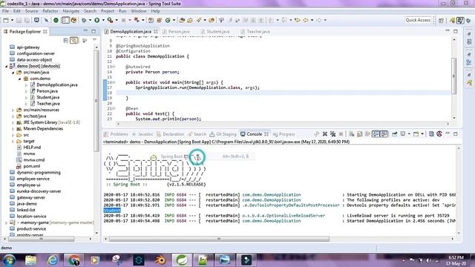Collapse the demo [boot] [devtools] project

(7, 66)
